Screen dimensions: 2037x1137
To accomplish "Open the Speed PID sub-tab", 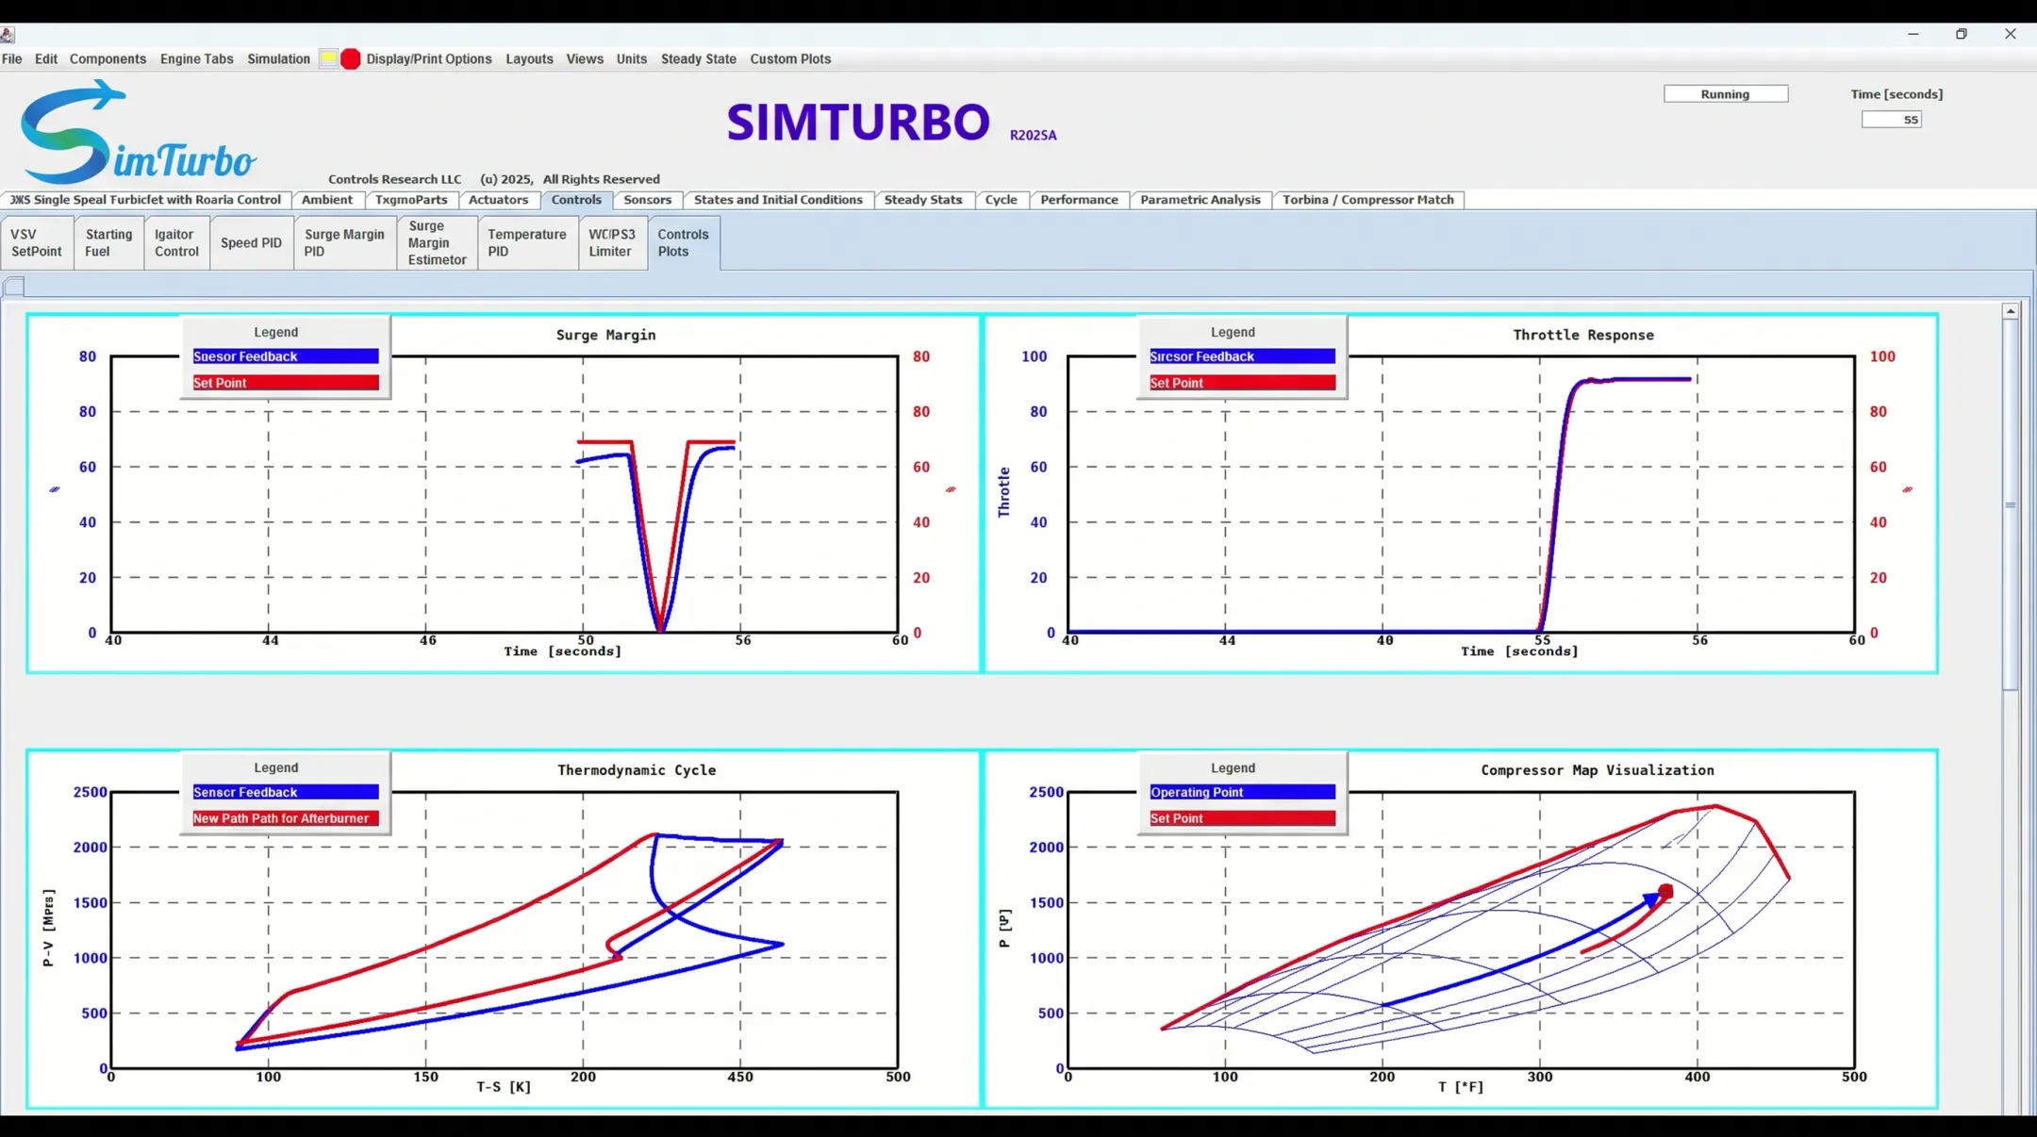I will pyautogui.click(x=252, y=243).
